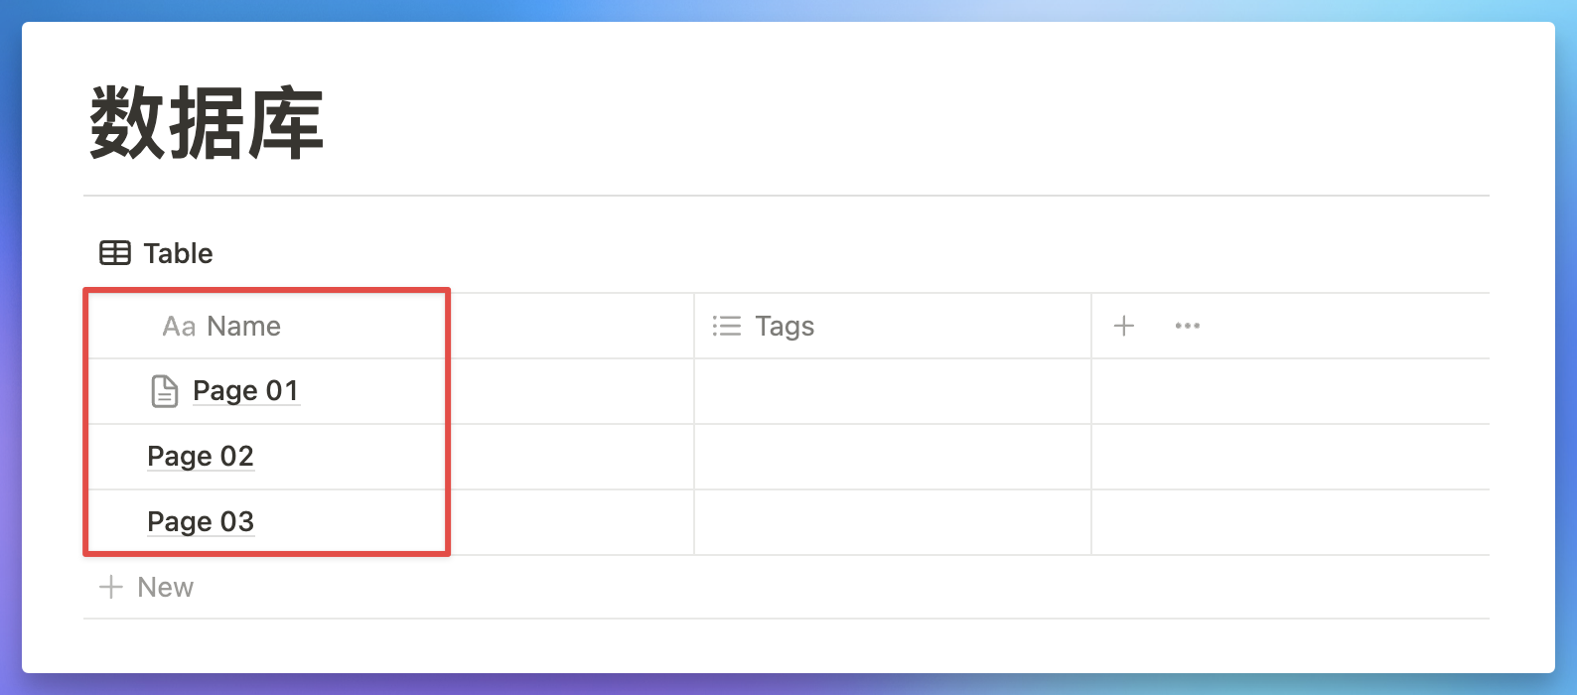Open the Page 01 link
This screenshot has height=695, width=1577.
(x=245, y=391)
